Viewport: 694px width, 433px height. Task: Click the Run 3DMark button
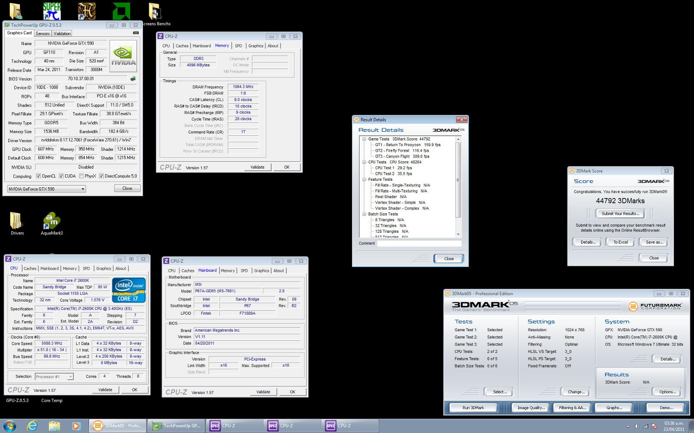coord(473,408)
